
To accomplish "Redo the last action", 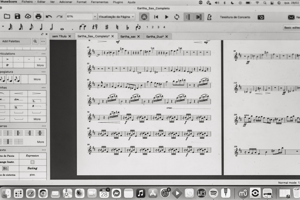I will (59, 17).
